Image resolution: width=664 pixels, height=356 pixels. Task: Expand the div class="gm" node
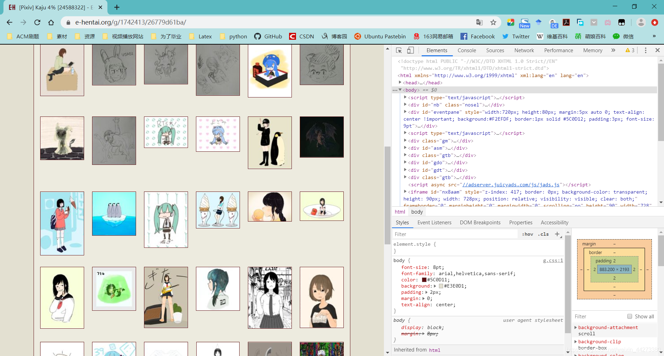pyautogui.click(x=405, y=141)
